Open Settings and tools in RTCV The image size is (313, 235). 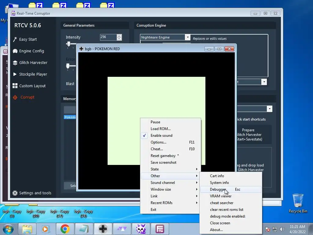pyautogui.click(x=32, y=193)
